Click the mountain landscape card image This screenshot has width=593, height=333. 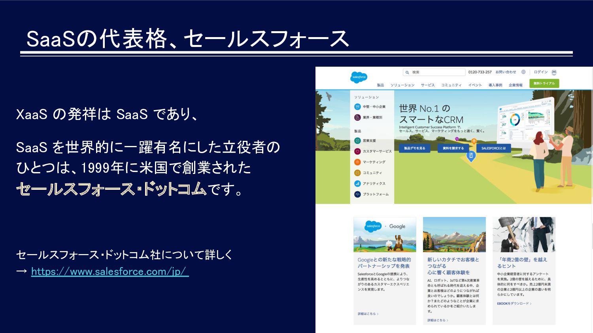pyautogui.click(x=454, y=234)
